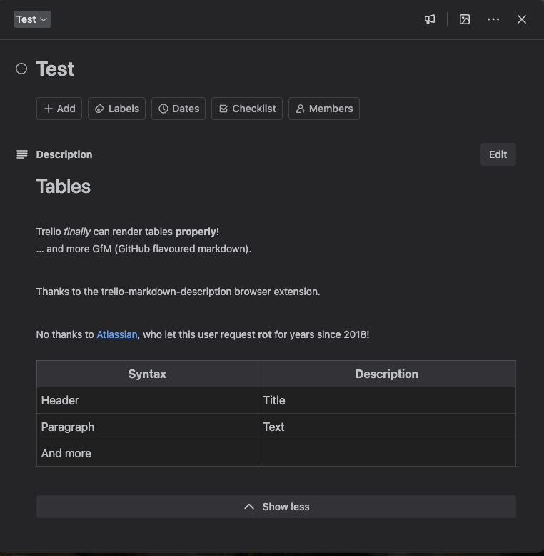Click the megaphone feedback icon
Screen dimensions: 544x556
pyautogui.click(x=430, y=19)
